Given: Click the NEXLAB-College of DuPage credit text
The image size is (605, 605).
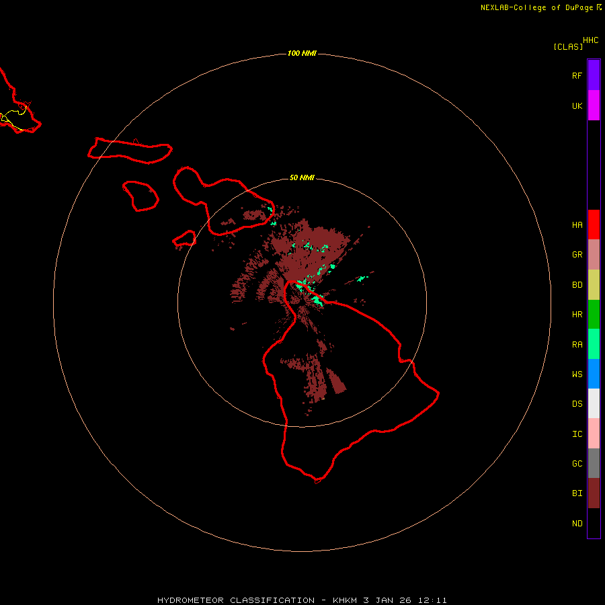Looking at the screenshot, I should pos(536,7).
